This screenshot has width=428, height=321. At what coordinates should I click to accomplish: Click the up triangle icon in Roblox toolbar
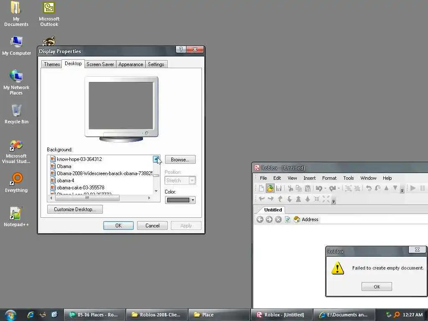386,188
